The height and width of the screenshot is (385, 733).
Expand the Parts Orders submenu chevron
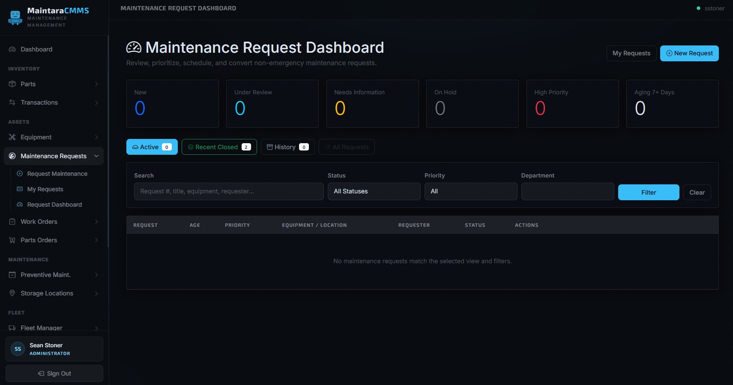pyautogui.click(x=96, y=240)
